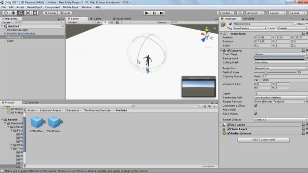Open scene effects image icon

[117, 23]
